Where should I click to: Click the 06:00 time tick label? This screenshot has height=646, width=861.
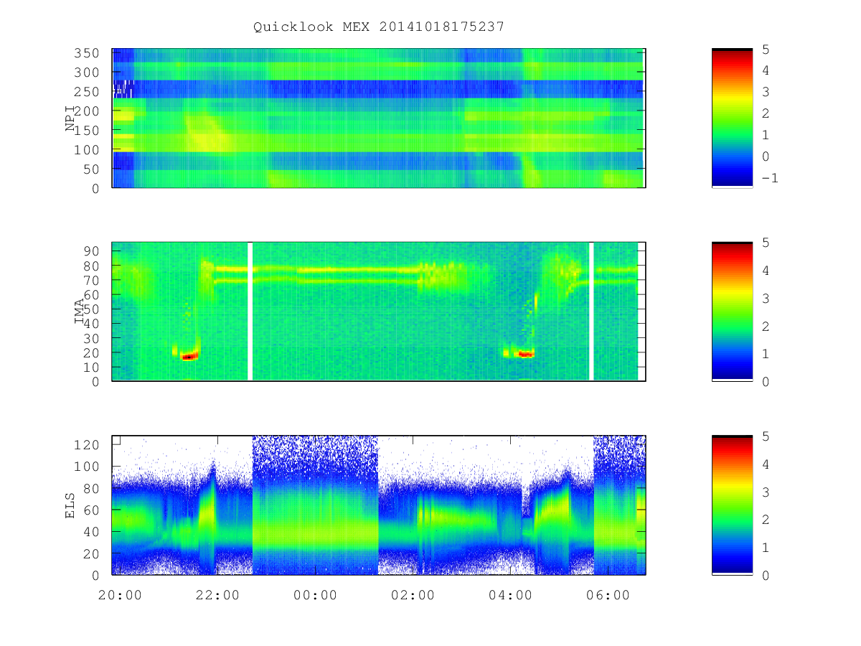coord(608,595)
